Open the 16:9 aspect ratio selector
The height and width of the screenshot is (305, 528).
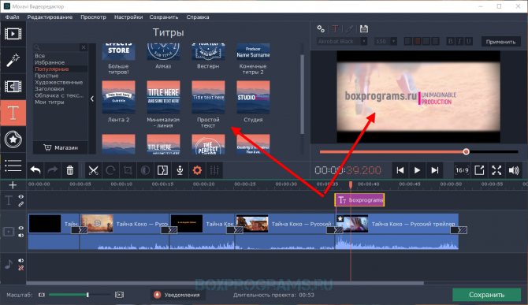pyautogui.click(x=462, y=170)
